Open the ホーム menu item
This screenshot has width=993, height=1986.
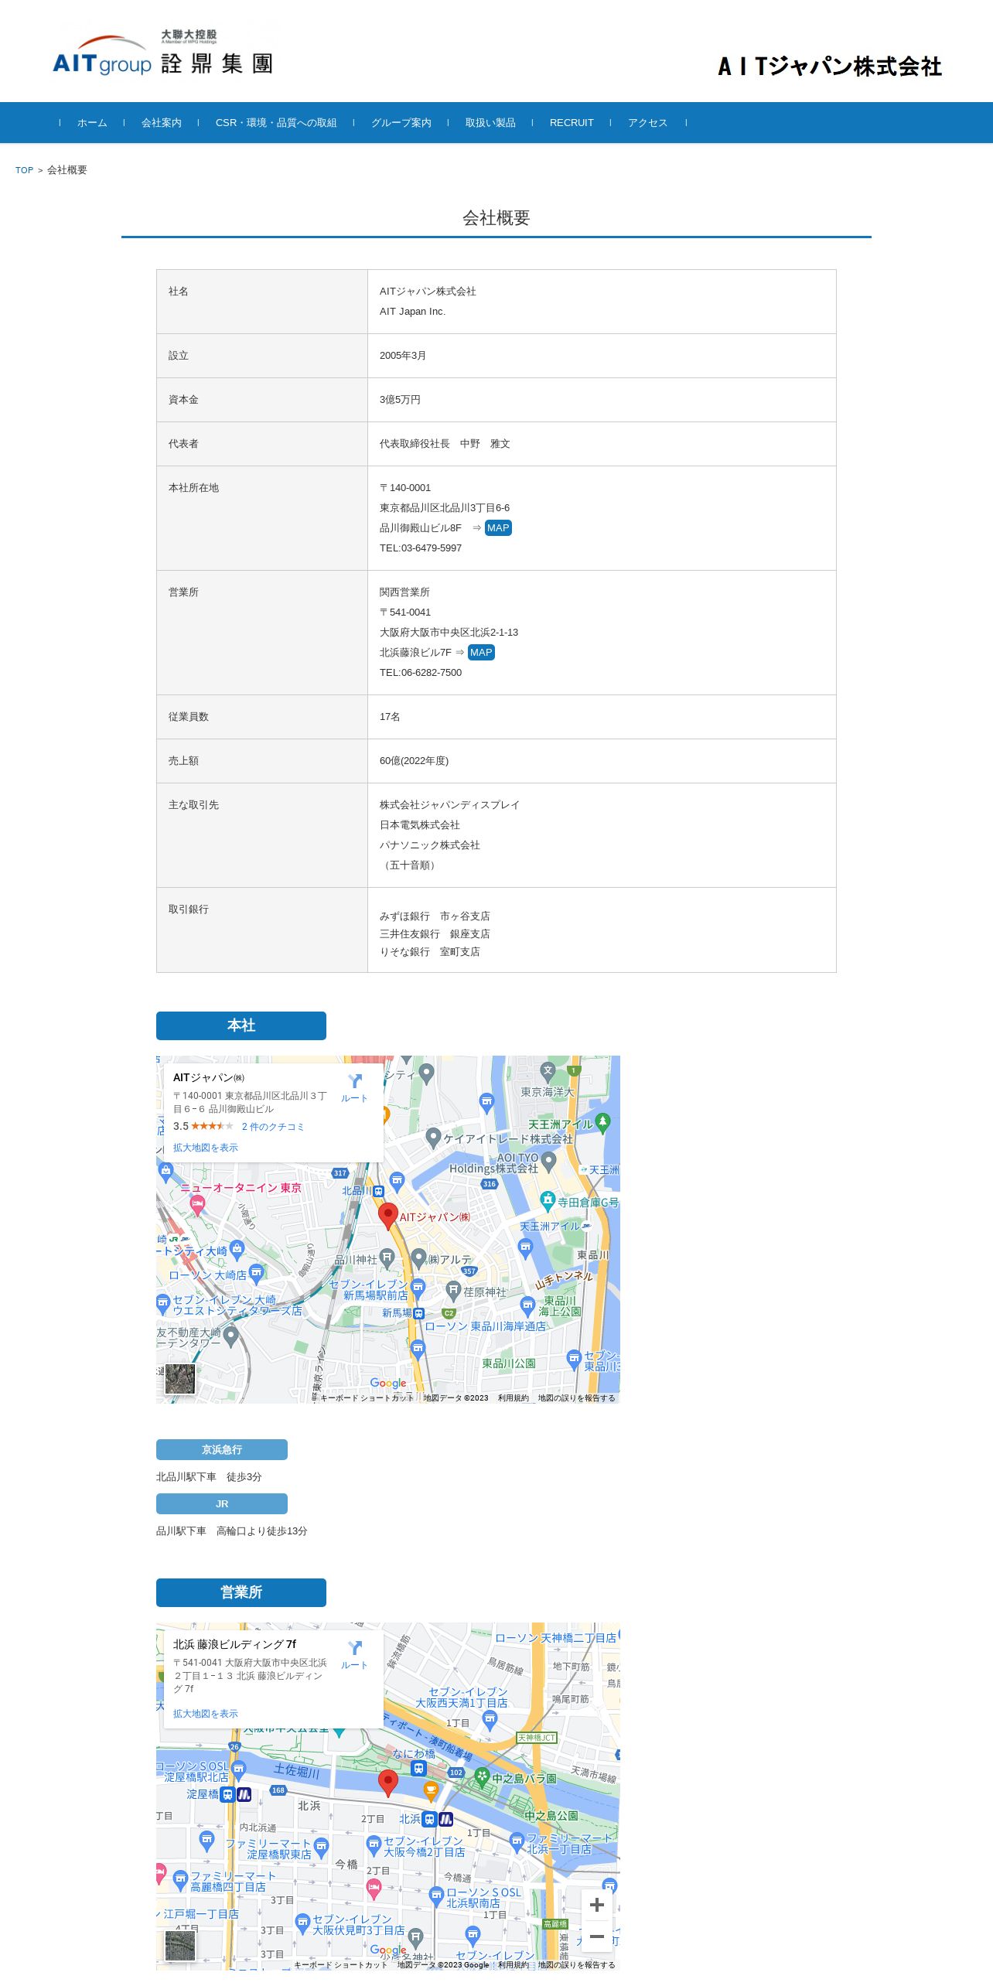[x=92, y=123]
